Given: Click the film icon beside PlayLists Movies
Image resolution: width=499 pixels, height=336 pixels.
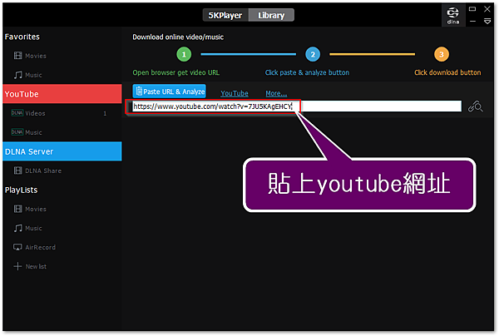Looking at the screenshot, I should click(x=17, y=209).
